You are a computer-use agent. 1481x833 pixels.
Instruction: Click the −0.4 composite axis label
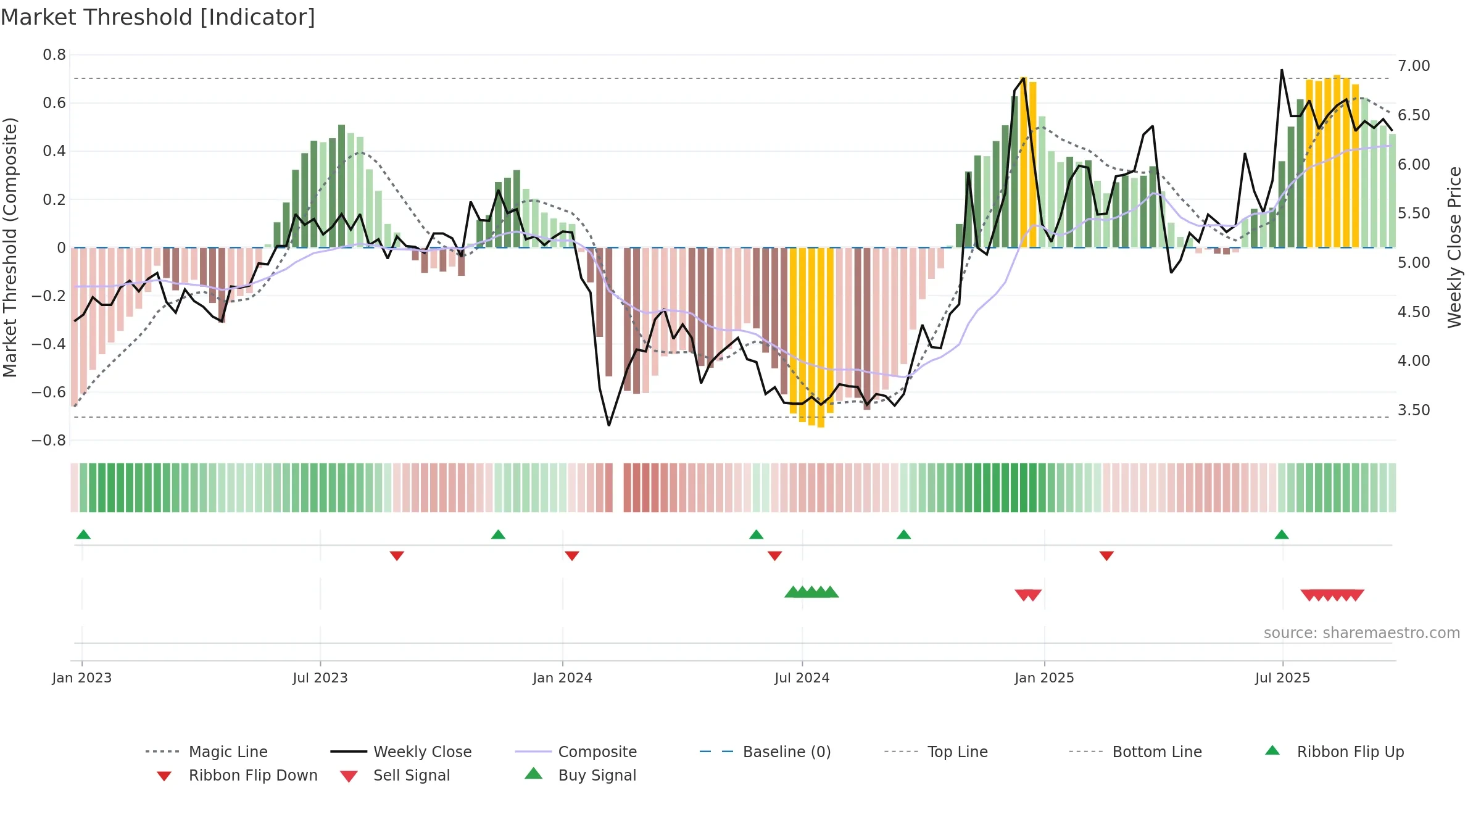(49, 344)
